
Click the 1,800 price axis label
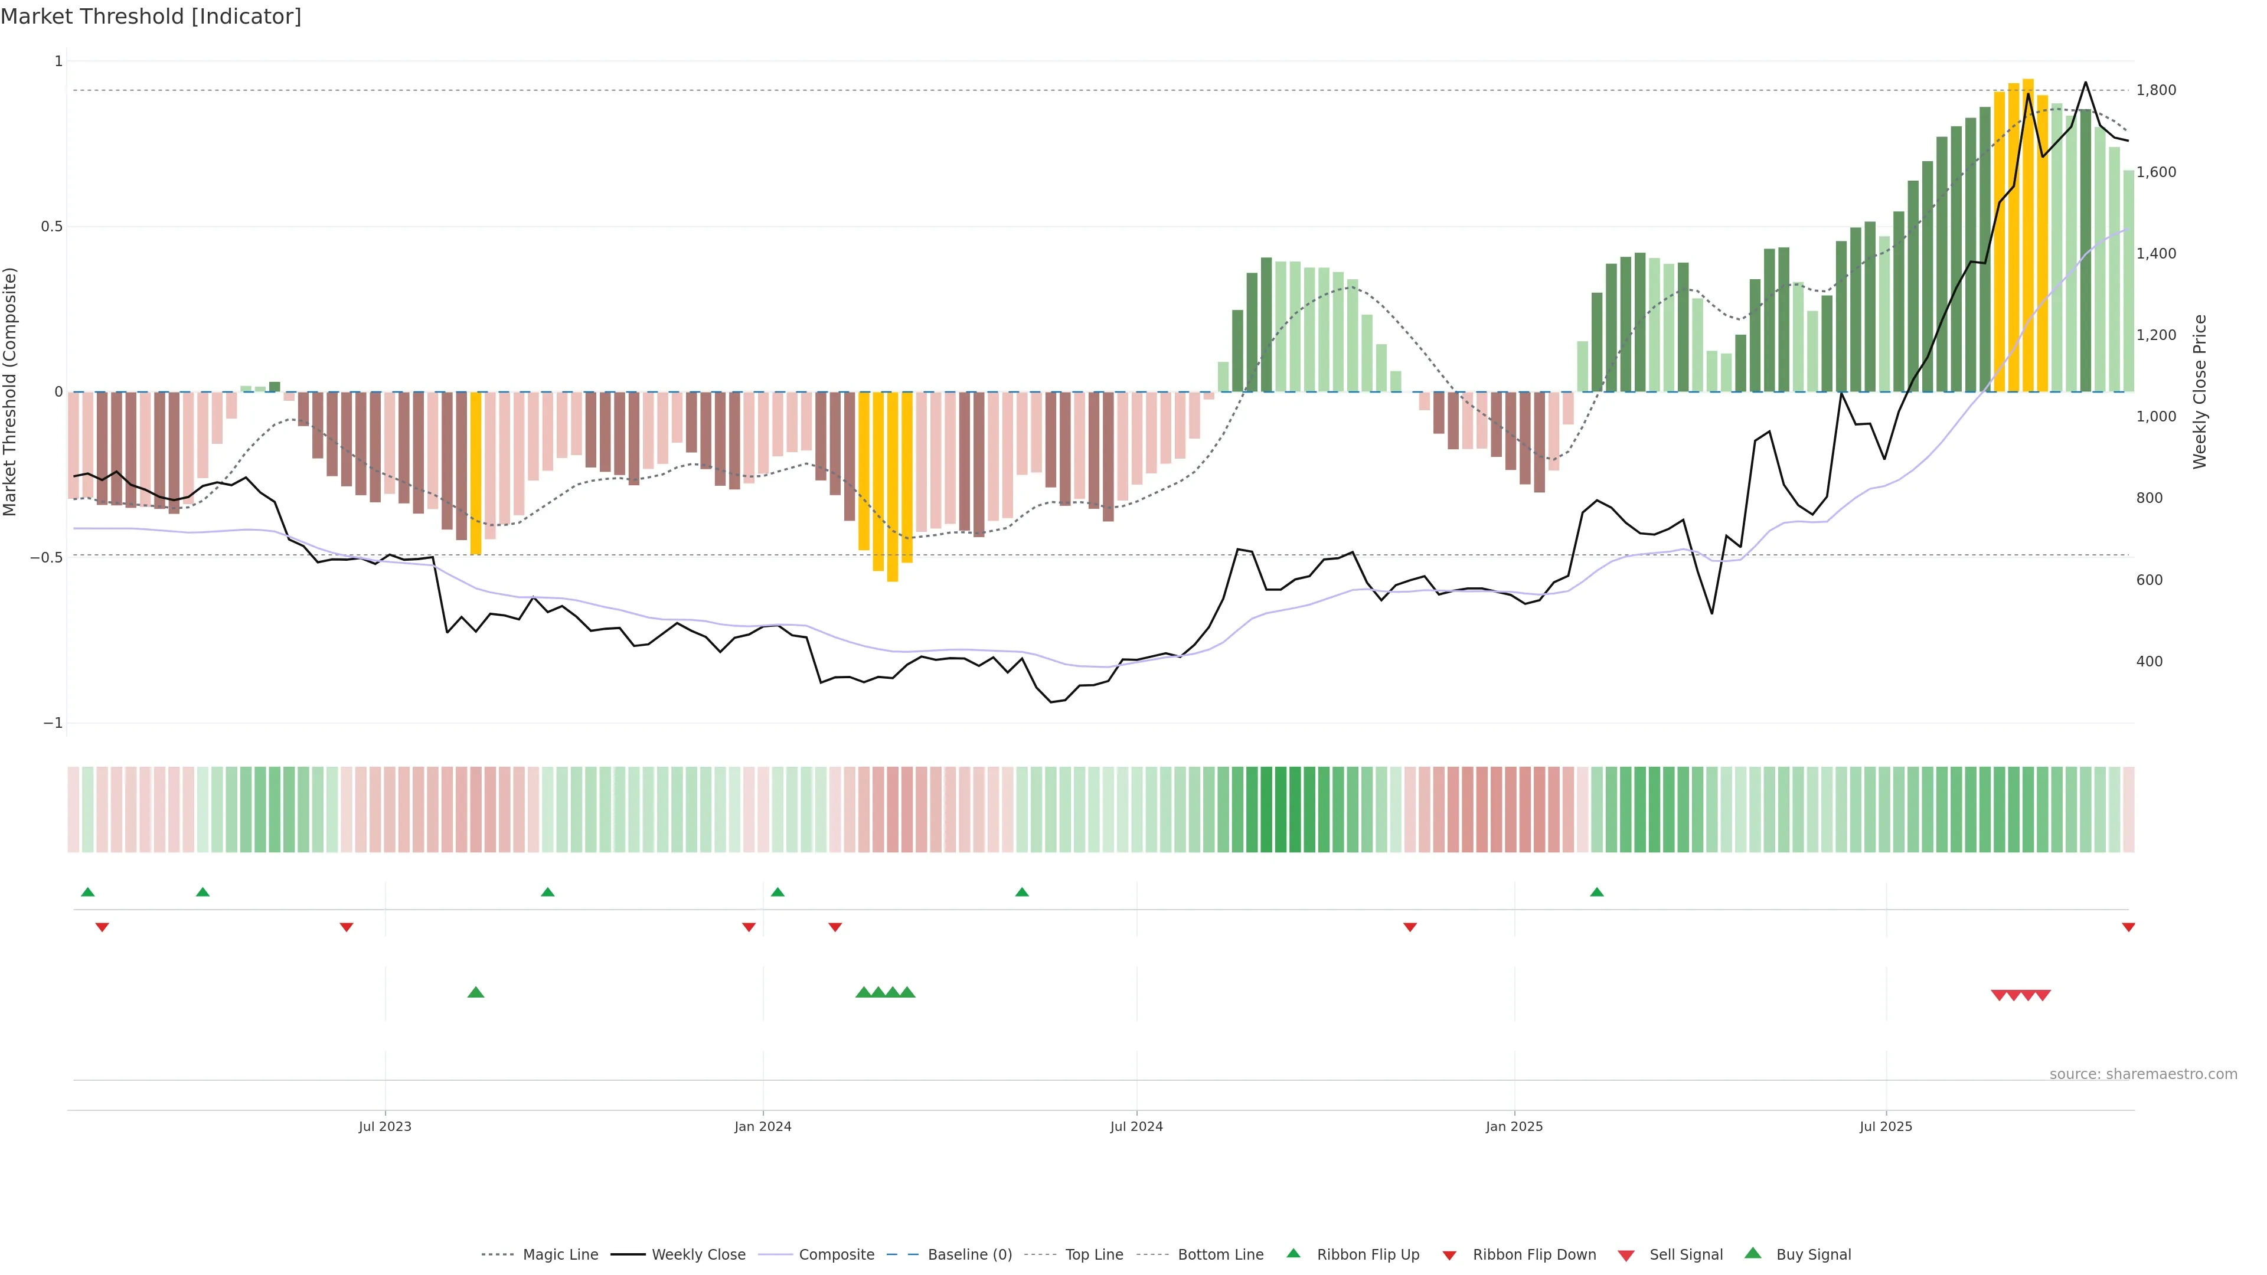click(x=2156, y=91)
